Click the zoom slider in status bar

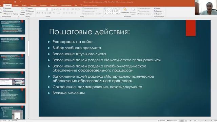(205, 121)
